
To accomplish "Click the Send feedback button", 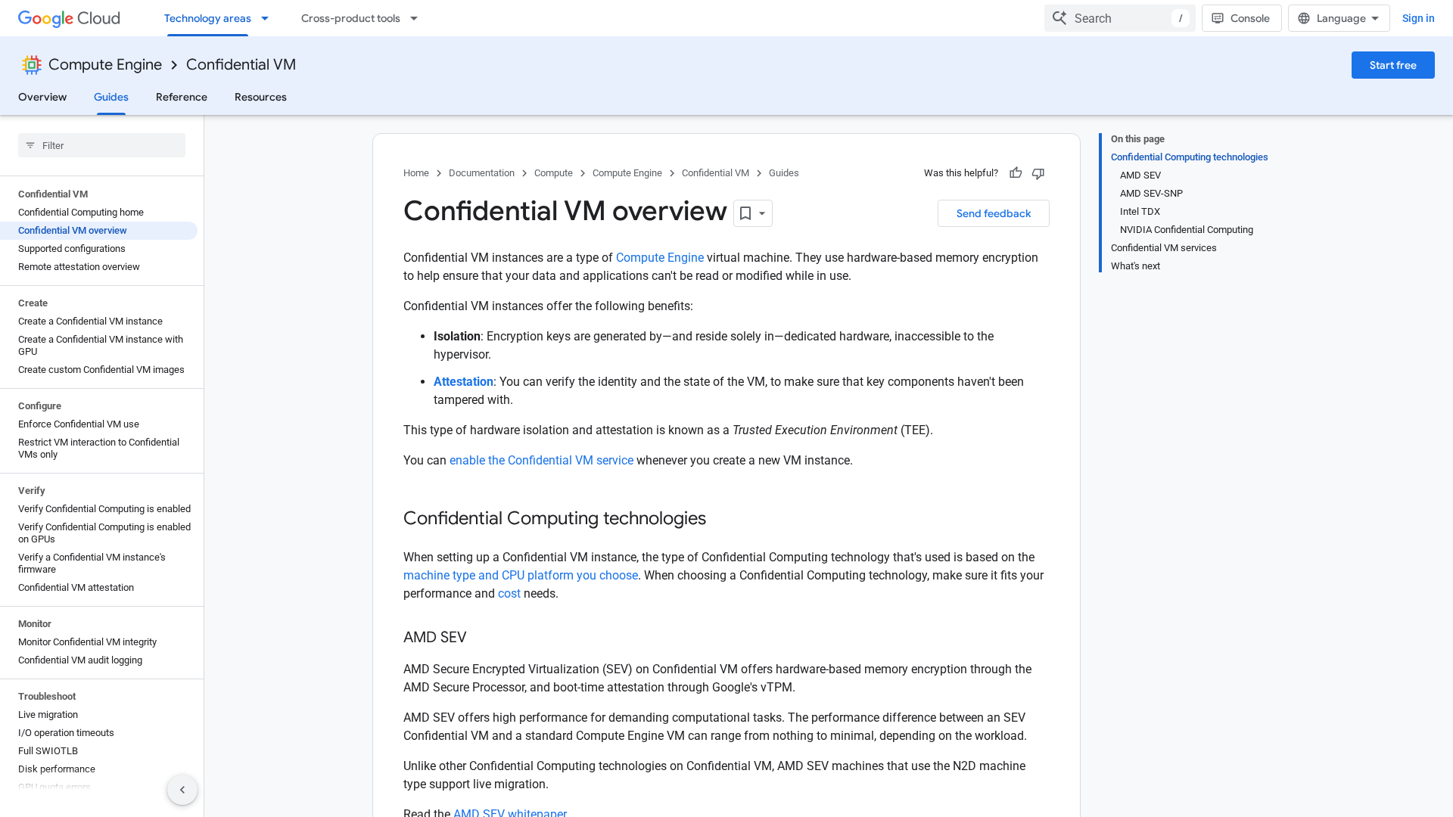I will pyautogui.click(x=993, y=213).
